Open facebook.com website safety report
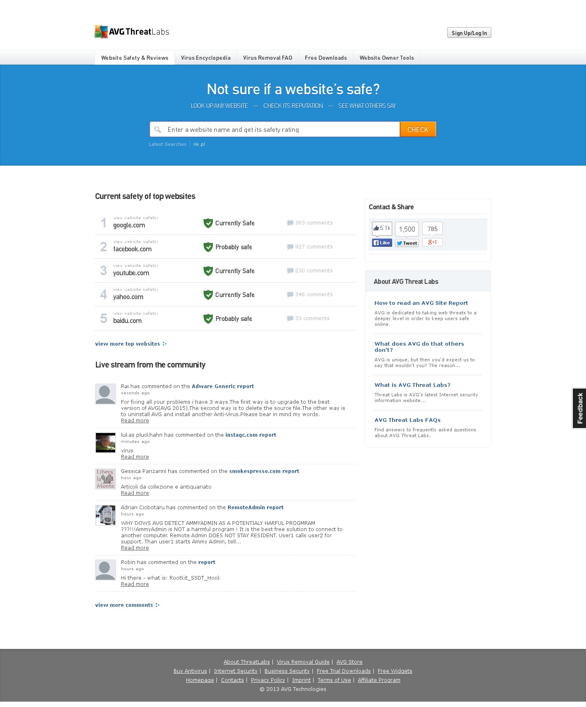Viewport: 586px width, 707px height. click(x=133, y=249)
